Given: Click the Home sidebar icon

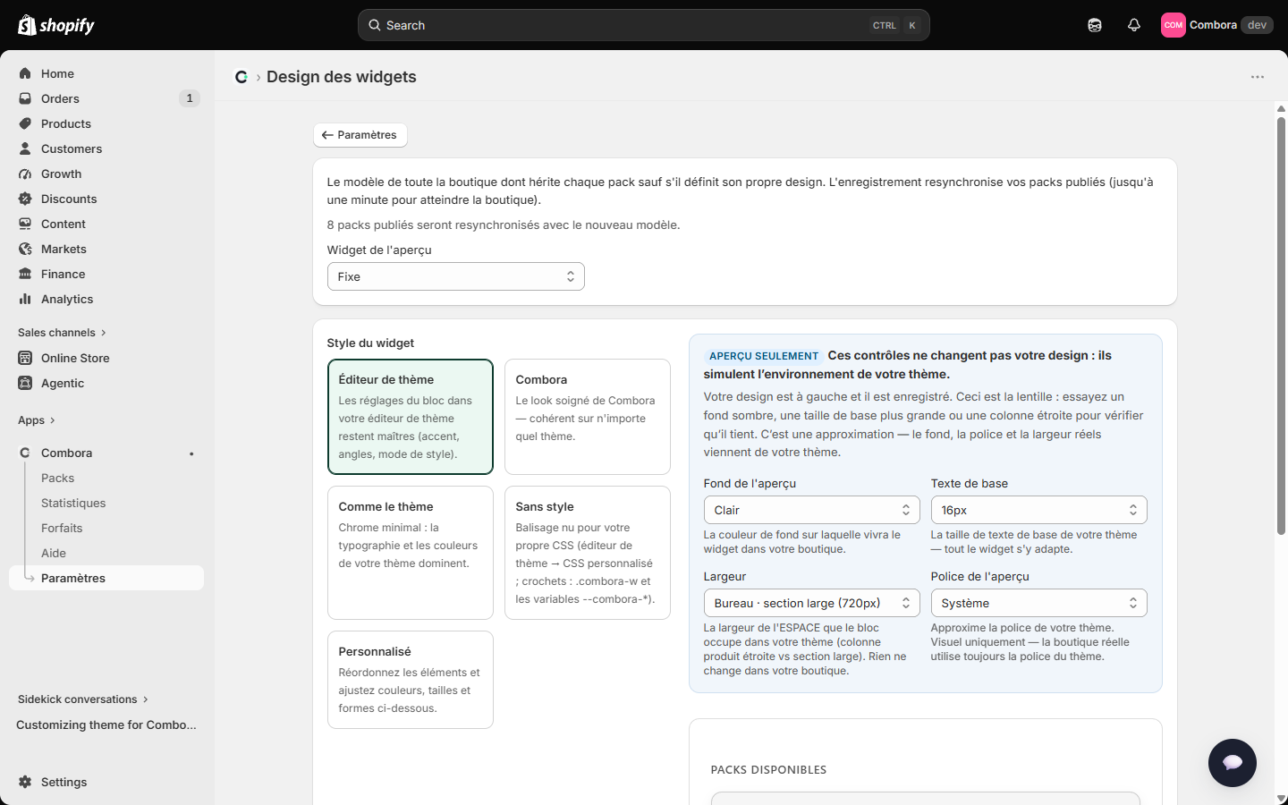Looking at the screenshot, I should click(25, 73).
